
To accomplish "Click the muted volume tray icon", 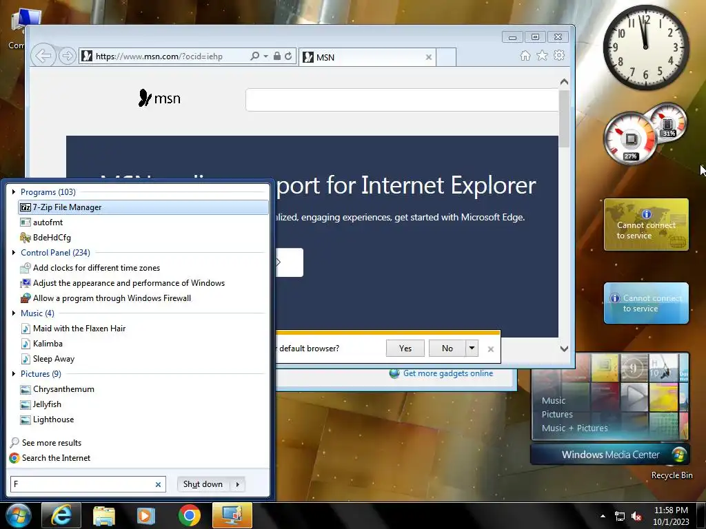I will pyautogui.click(x=636, y=516).
